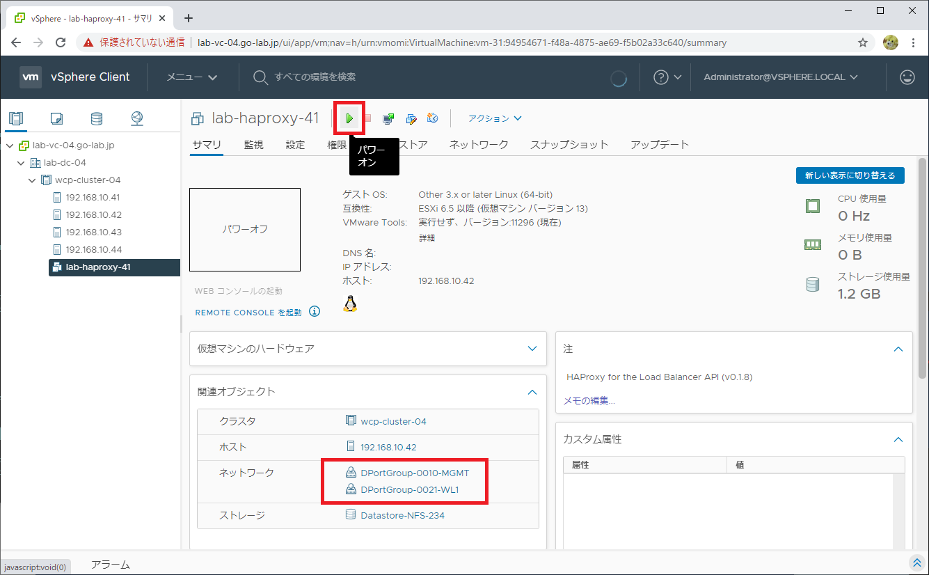
Task: Collapse the 注 notes panel
Action: click(898, 349)
